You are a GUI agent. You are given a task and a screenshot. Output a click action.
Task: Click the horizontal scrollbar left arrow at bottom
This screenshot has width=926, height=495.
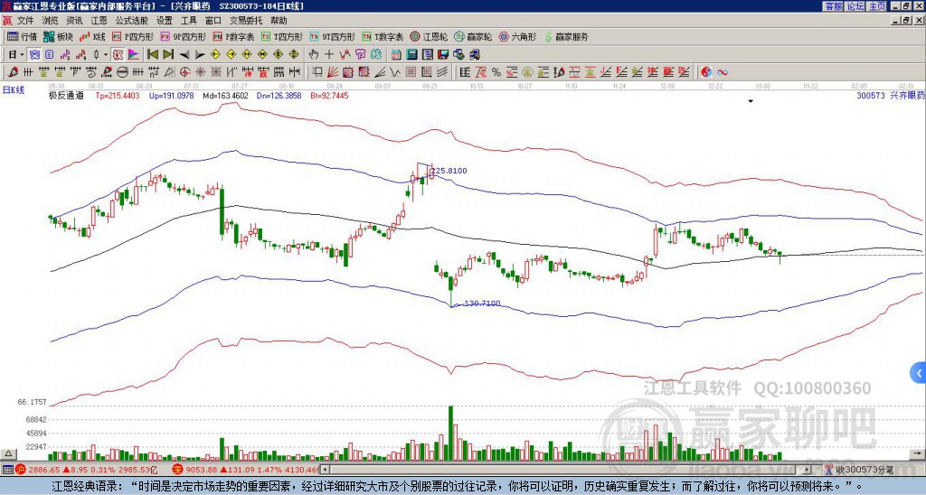coord(326,470)
